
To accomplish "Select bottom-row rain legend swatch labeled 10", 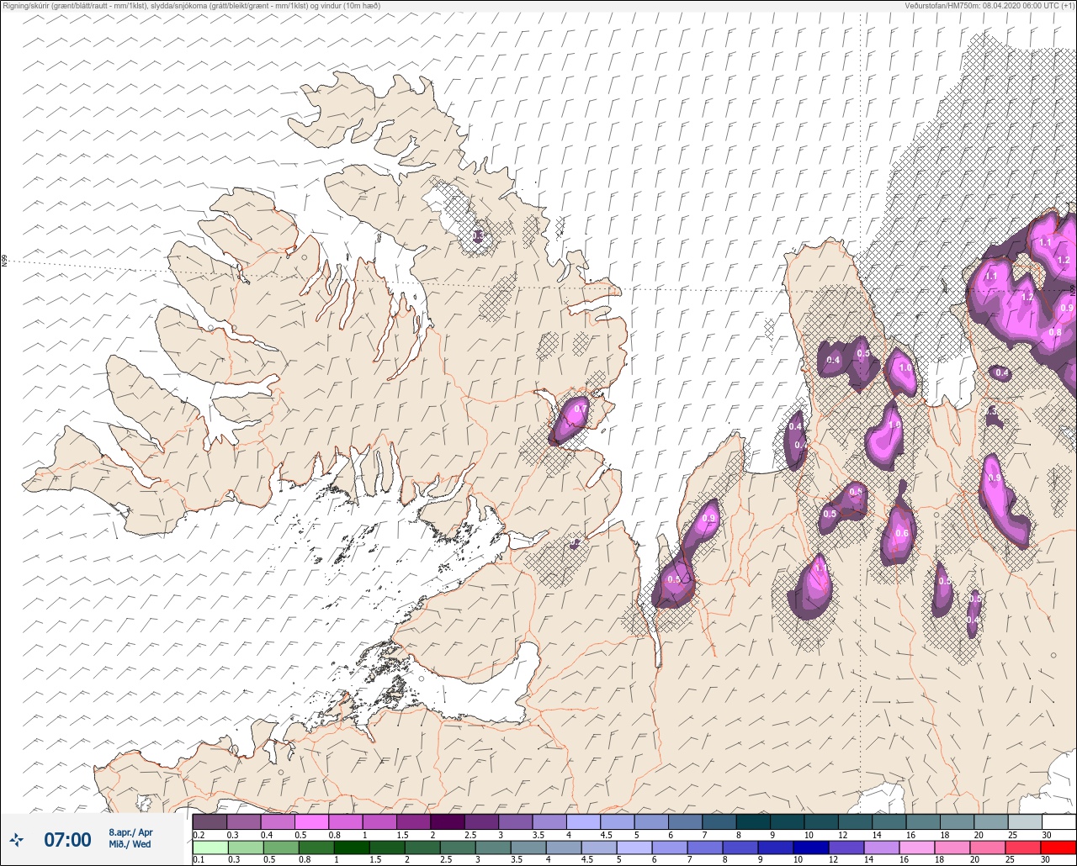I will [x=811, y=847].
